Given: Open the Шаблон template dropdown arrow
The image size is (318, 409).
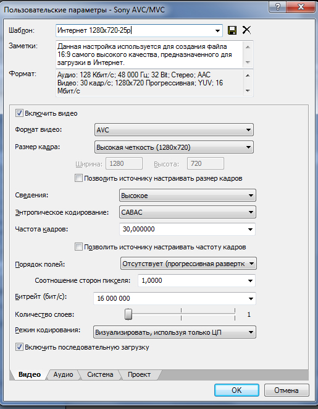Looking at the screenshot, I should click(217, 31).
